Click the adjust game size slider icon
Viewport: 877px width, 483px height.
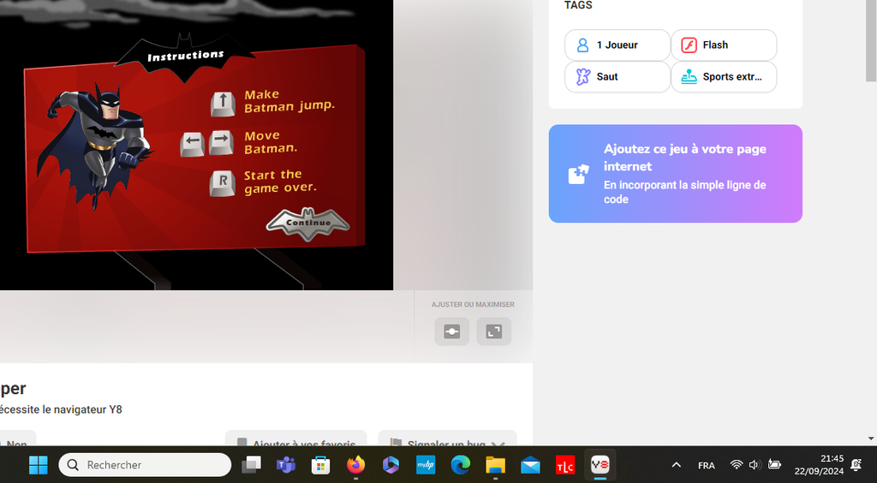click(x=452, y=331)
